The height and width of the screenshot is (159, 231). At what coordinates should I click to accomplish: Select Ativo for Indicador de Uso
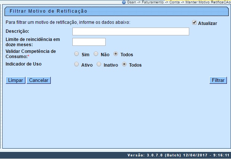coord(77,64)
